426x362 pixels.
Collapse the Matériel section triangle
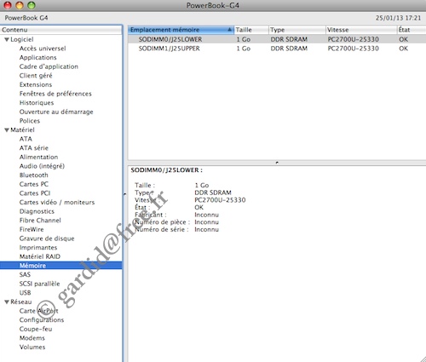click(7, 130)
